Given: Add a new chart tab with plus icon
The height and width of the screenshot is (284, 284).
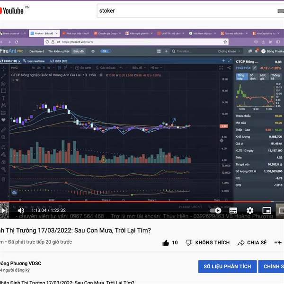Looking at the screenshot, I should click(x=224, y=61).
